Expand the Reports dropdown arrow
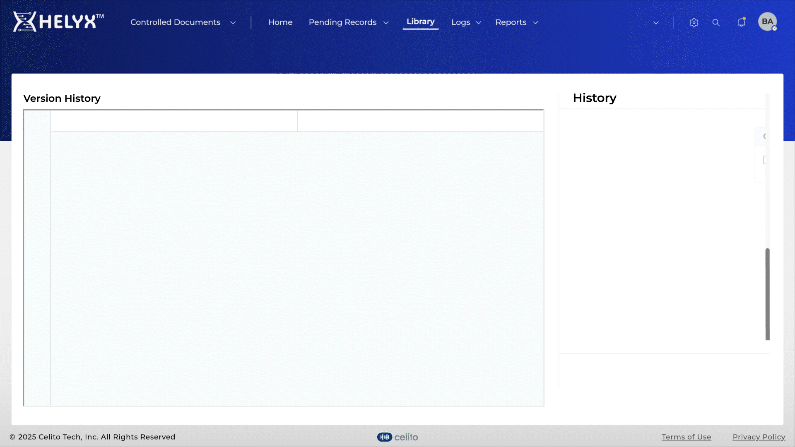Screen dimensions: 795x447 tap(535, 23)
